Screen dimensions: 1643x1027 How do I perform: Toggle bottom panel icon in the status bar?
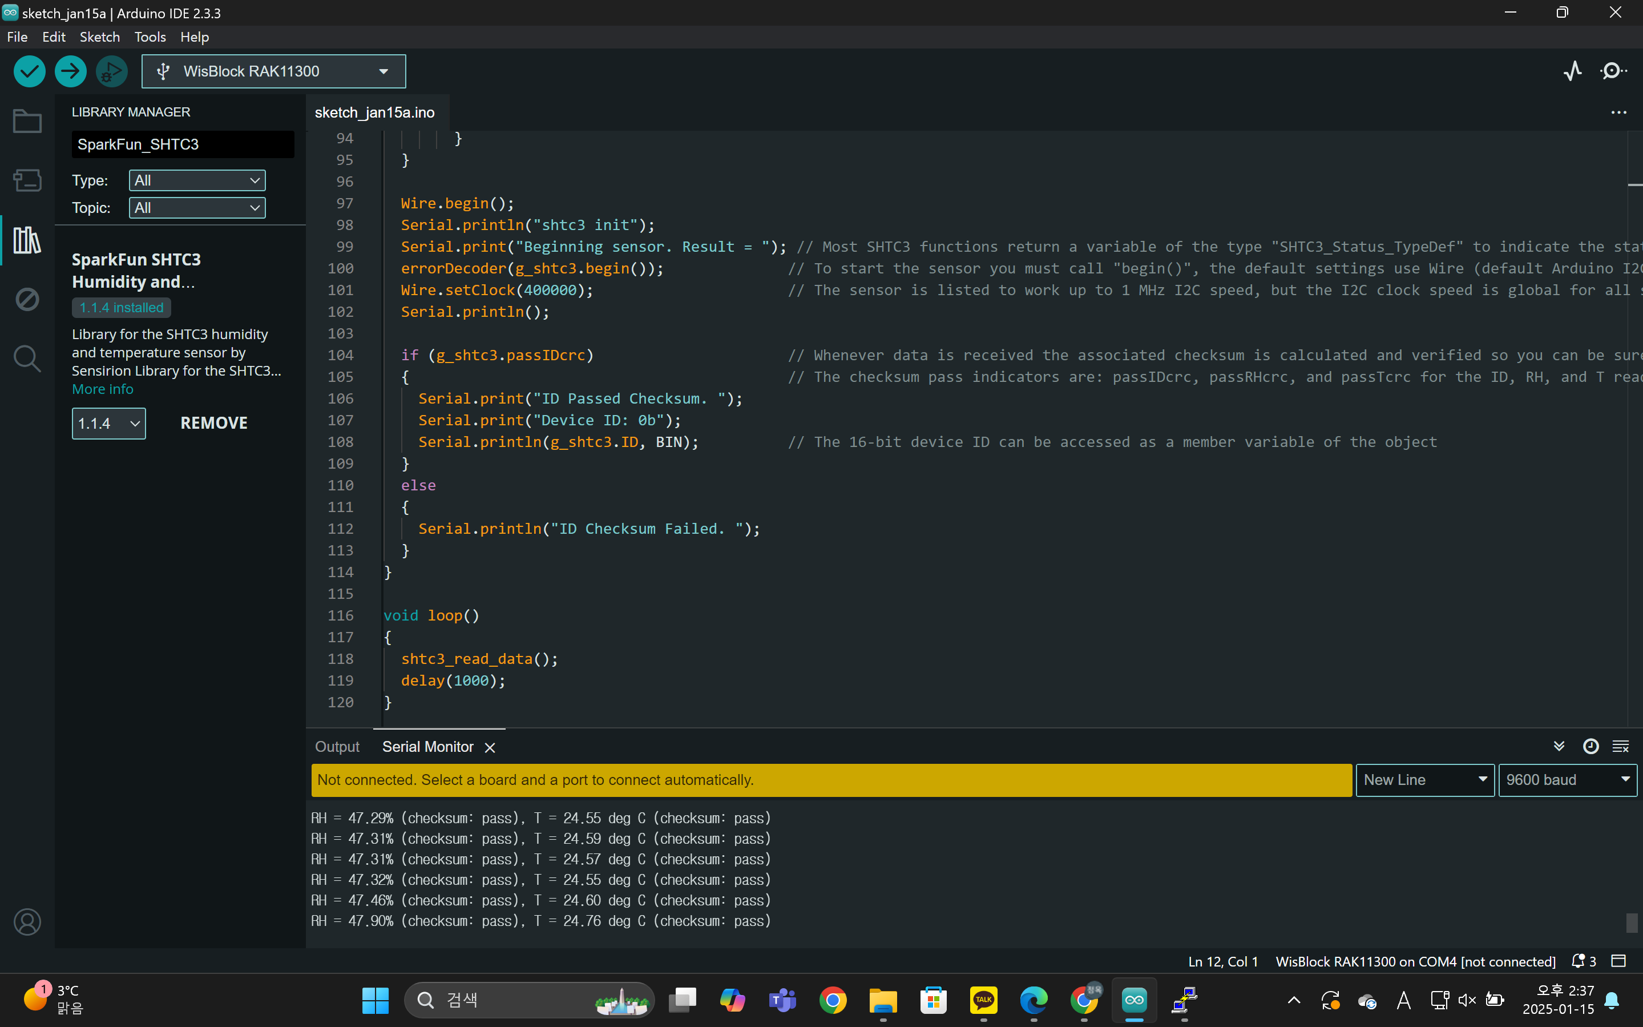1618,961
